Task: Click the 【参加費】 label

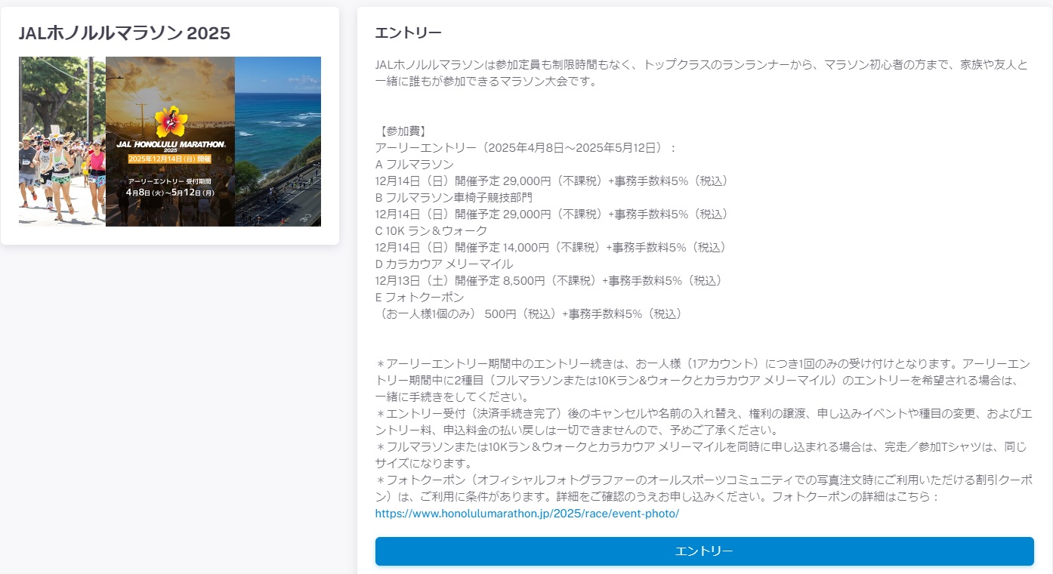Action: (401, 131)
